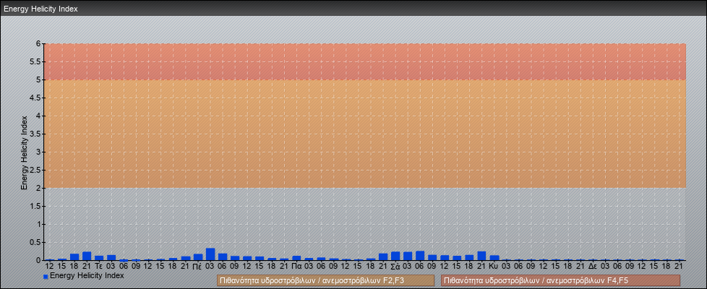Image resolution: width=707 pixels, height=289 pixels.
Task: Click the y-axis value 2.5
Action: 36,170
